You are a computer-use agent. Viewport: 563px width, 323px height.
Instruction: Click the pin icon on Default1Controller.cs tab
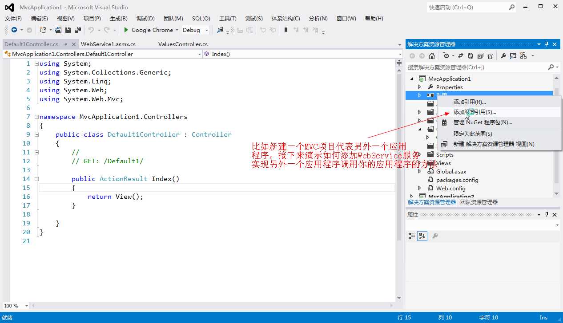tap(65, 44)
